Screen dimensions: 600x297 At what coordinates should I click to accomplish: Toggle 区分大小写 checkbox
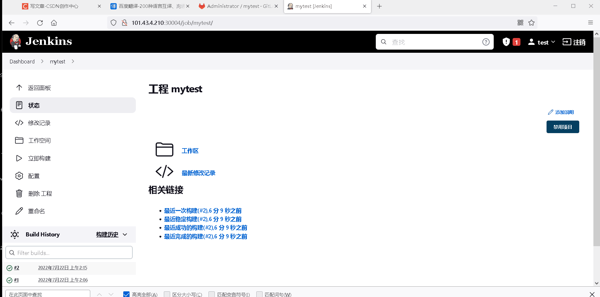tap(167, 294)
